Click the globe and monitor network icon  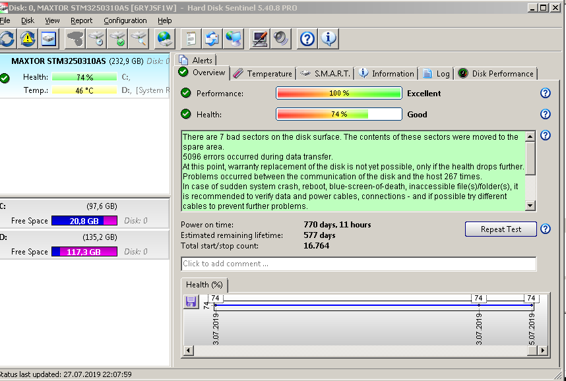click(233, 39)
